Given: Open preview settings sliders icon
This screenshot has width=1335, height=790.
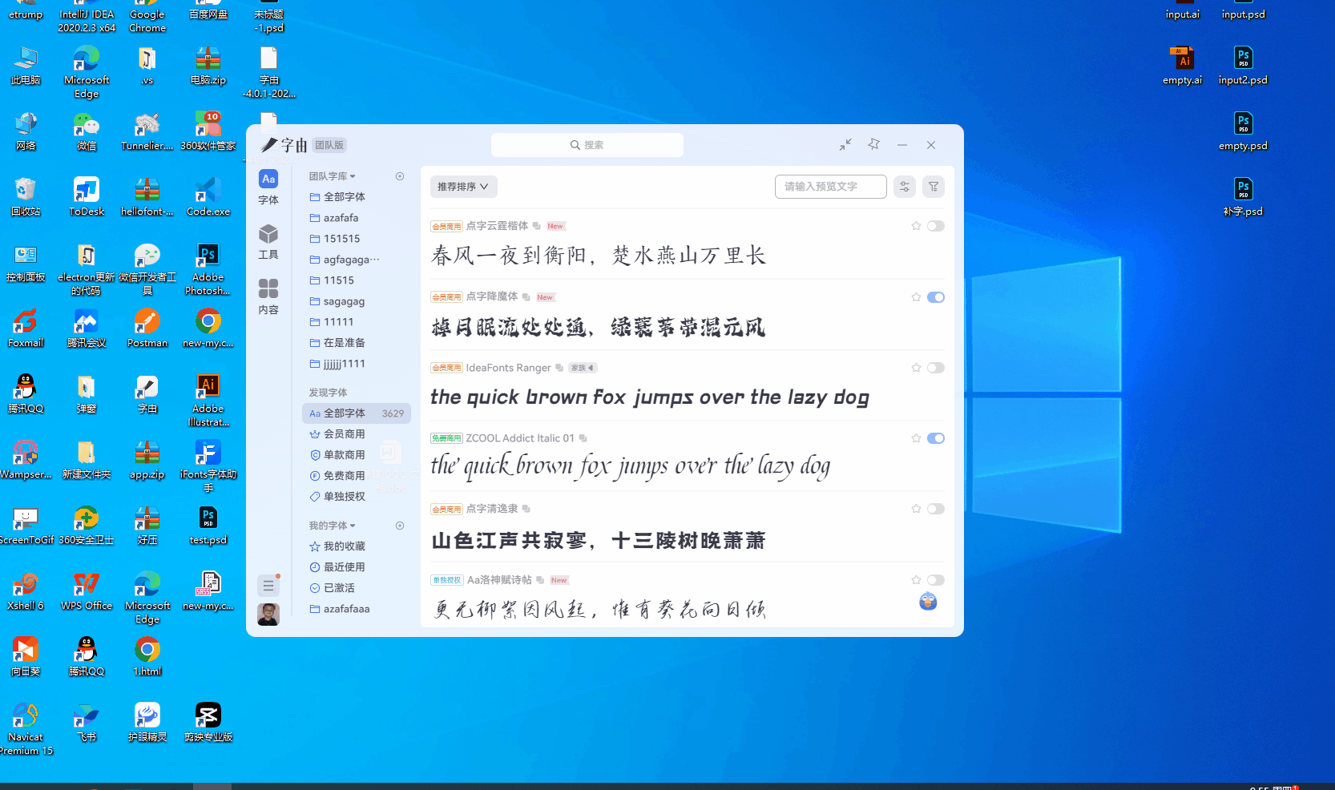Looking at the screenshot, I should point(905,187).
